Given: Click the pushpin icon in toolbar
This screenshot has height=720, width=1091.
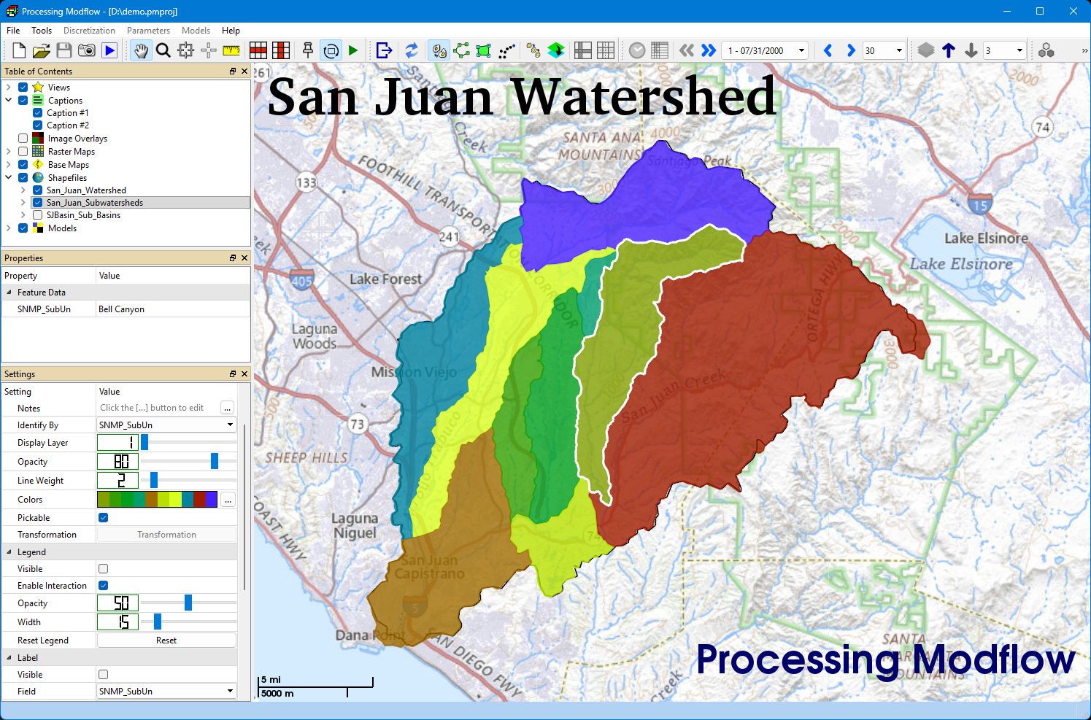Looking at the screenshot, I should [308, 50].
